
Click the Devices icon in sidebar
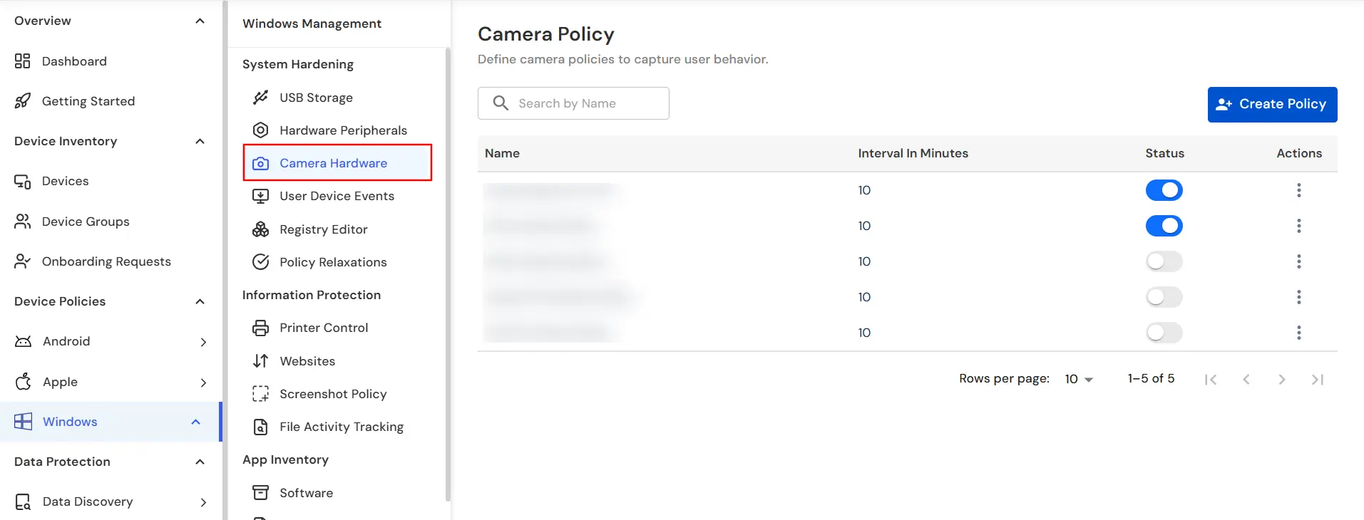click(23, 182)
